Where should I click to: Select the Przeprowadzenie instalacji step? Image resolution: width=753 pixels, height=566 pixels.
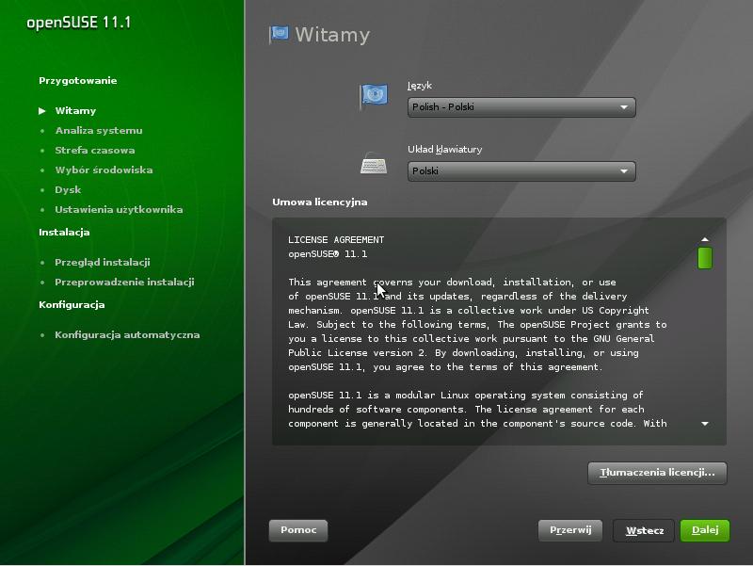(x=124, y=282)
